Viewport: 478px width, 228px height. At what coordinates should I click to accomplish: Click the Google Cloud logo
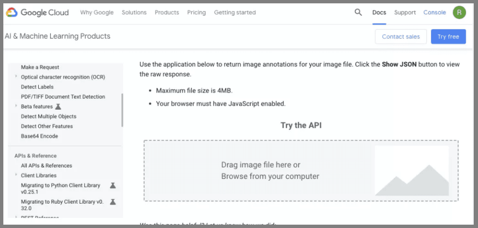(37, 12)
